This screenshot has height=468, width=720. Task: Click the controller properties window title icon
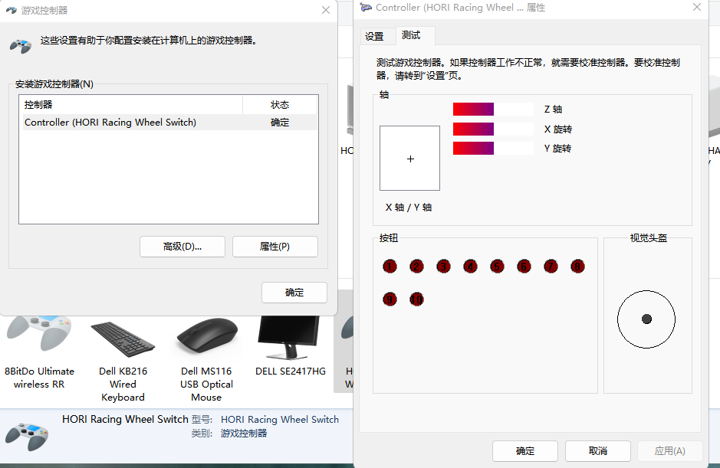[x=366, y=8]
